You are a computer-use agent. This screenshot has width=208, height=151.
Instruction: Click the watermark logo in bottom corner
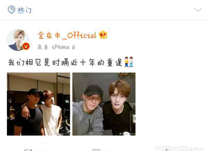(x=179, y=148)
